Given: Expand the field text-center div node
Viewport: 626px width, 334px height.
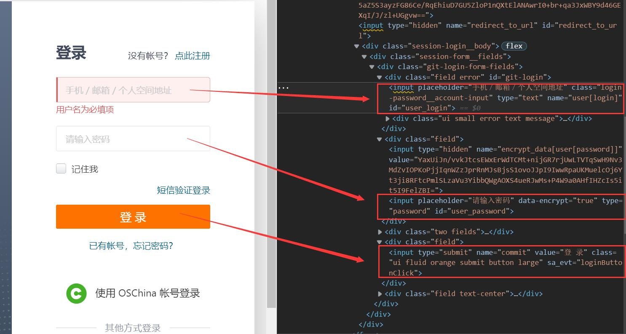Looking at the screenshot, I should 380,294.
